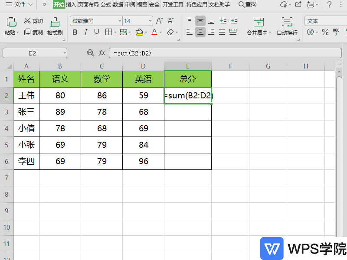Click the Cut (剪切) scissors icon
The height and width of the screenshot is (260, 347).
[28, 21]
